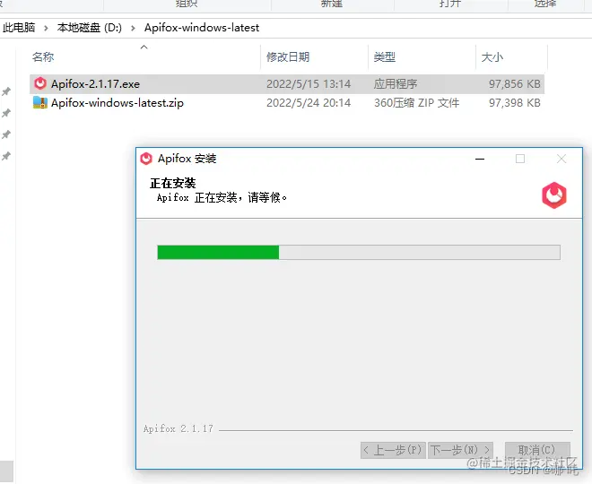Image resolution: width=592 pixels, height=484 pixels.
Task: Click the pin icon nearest the Apifox-2.1.17.exe row
Action: [6, 91]
